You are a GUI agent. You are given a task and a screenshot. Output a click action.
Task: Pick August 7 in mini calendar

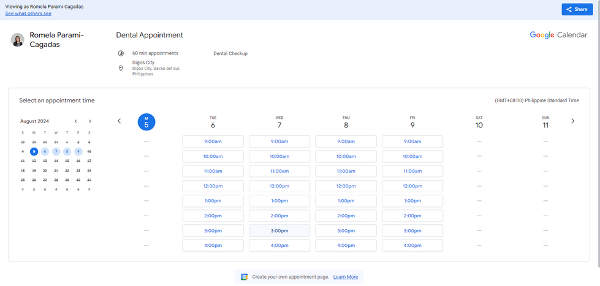click(56, 151)
